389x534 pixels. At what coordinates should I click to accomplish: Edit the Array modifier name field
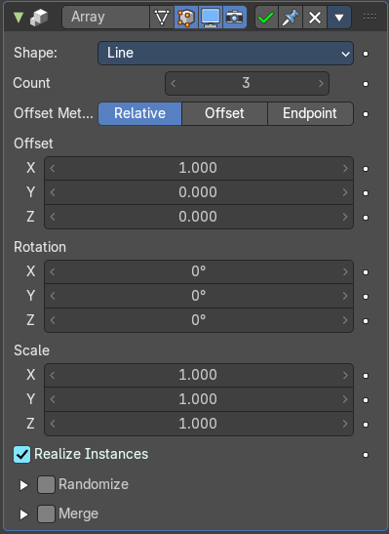[x=105, y=17]
